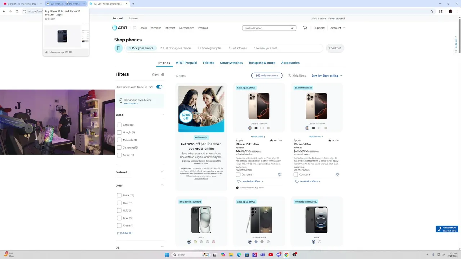The height and width of the screenshot is (259, 461).
Task: Open the Account dropdown
Action: (337, 28)
